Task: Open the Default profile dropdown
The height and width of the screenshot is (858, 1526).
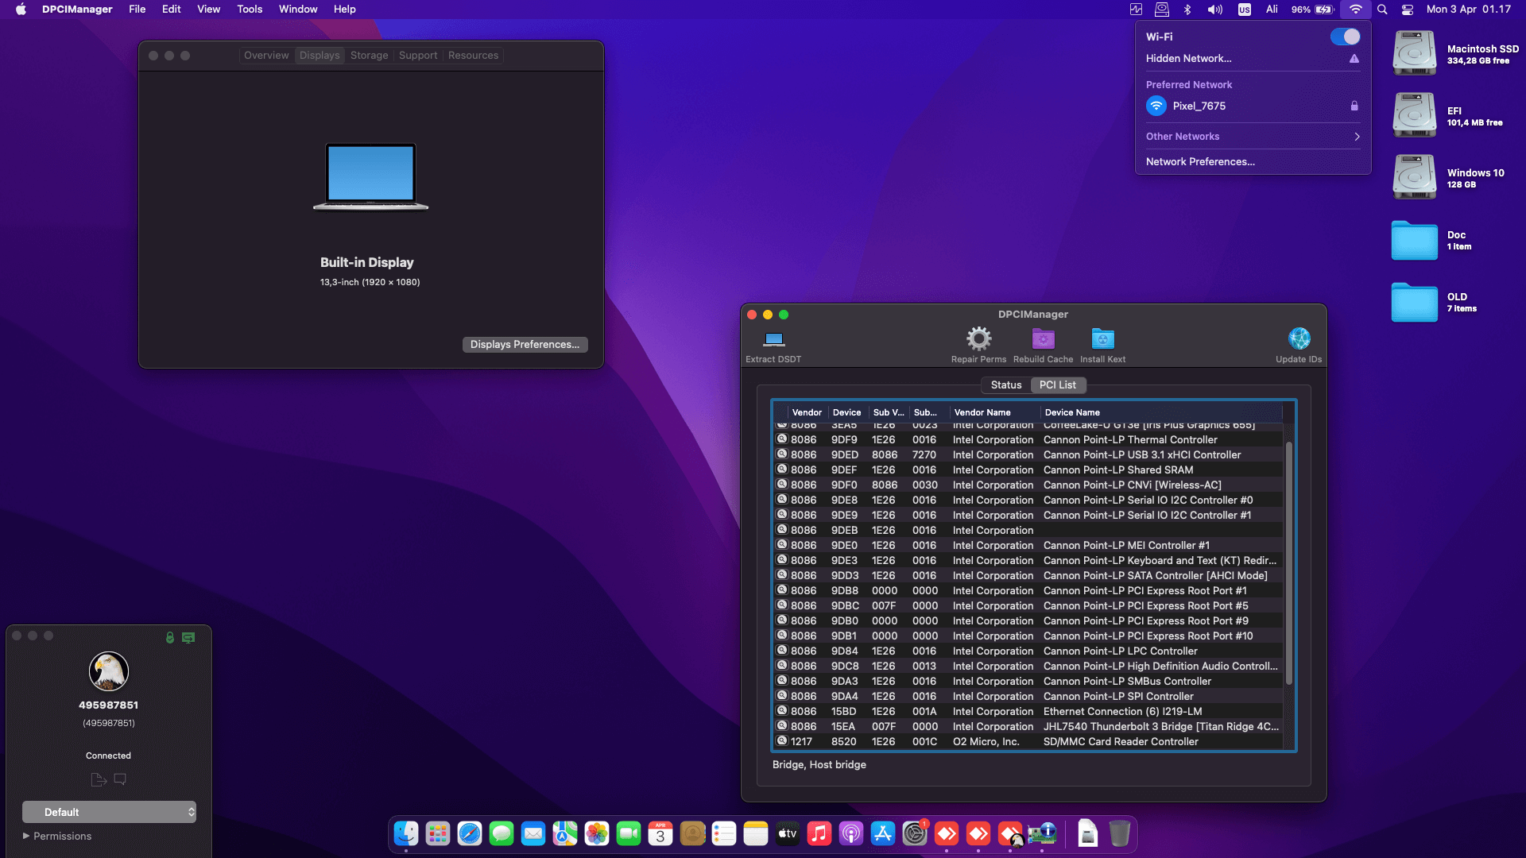Action: 109,812
